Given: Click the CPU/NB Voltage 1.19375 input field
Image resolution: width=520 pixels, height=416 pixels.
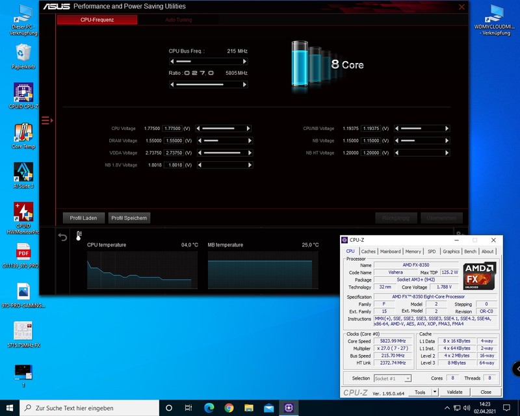Looking at the screenshot, I should click(370, 129).
